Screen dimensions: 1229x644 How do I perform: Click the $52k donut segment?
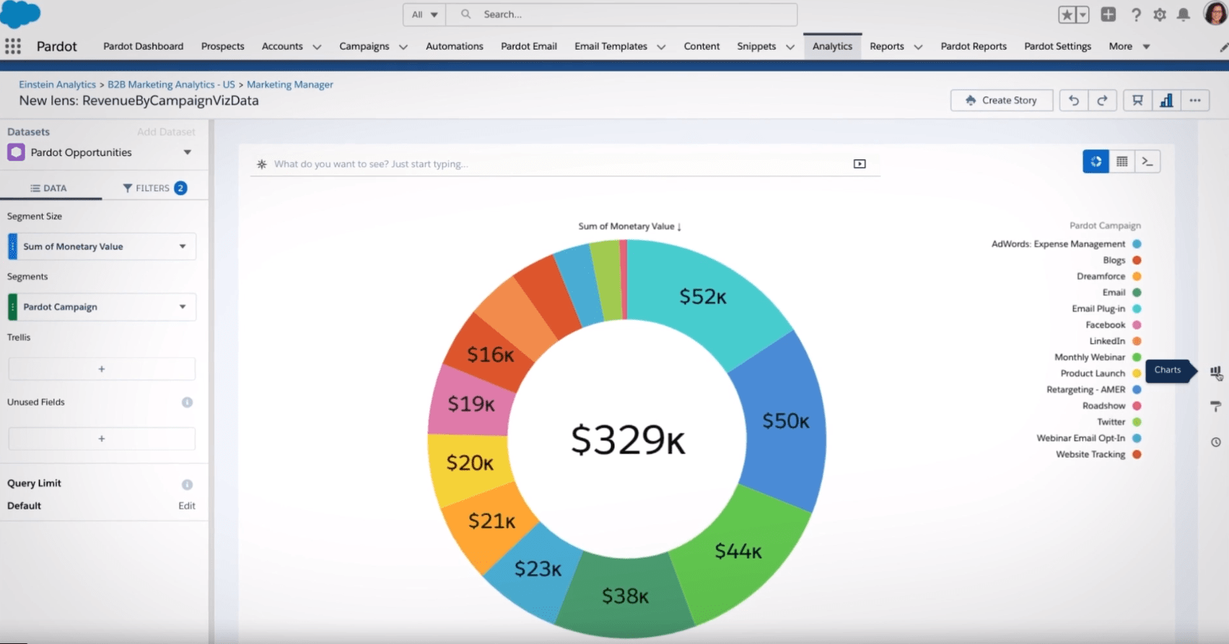tap(703, 297)
